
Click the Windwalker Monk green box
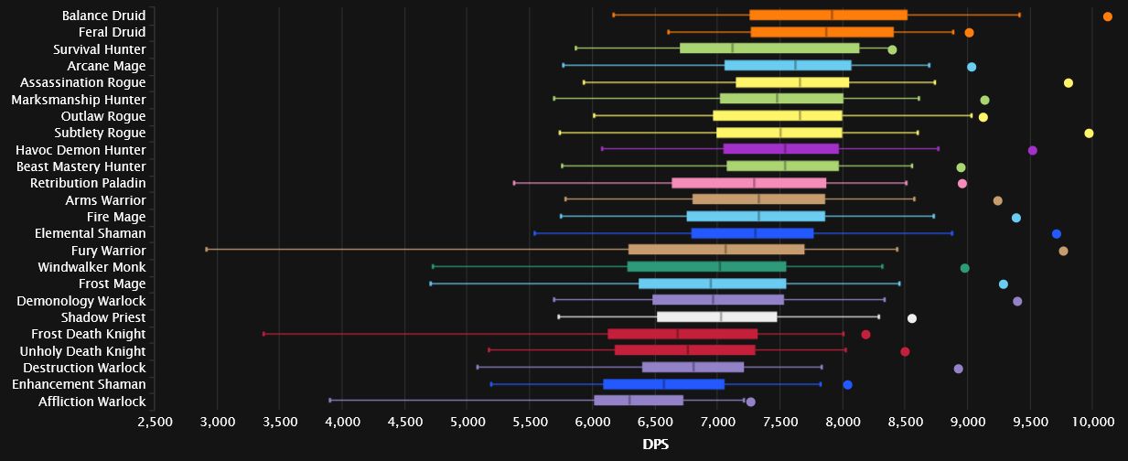coord(706,267)
